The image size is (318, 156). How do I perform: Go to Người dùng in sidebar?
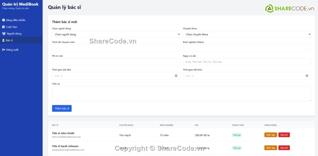tap(14, 33)
